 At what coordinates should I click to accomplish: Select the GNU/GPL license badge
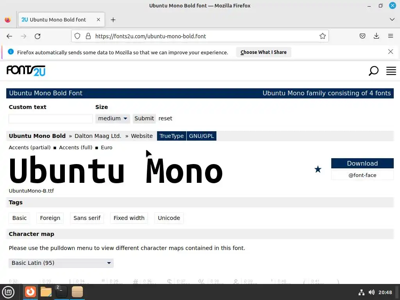pos(202,136)
